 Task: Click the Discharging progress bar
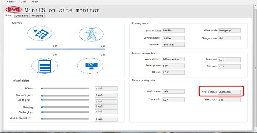[x=65, y=112]
